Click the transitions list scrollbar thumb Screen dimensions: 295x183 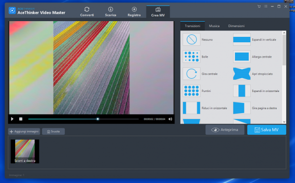(284, 50)
